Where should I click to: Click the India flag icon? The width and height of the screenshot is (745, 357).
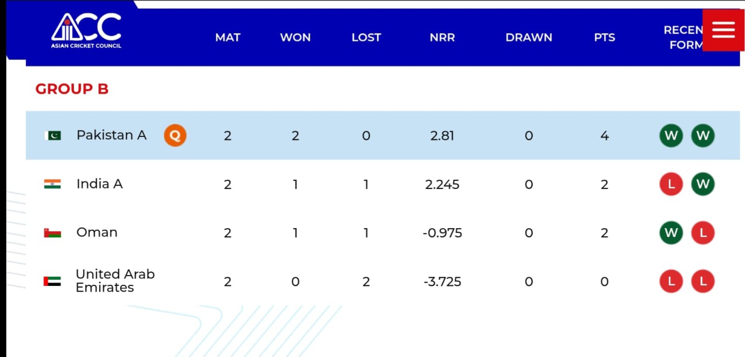pyautogui.click(x=52, y=184)
